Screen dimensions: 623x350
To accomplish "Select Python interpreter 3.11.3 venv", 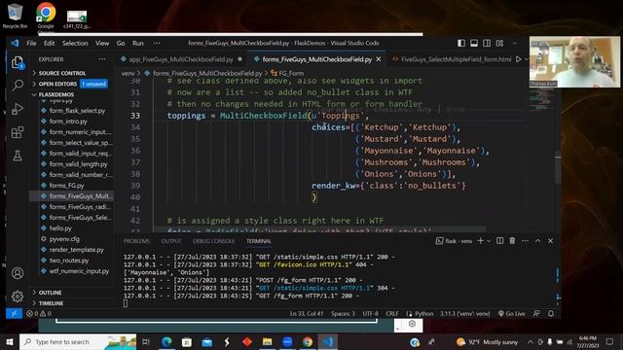I will pyautogui.click(x=464, y=313).
